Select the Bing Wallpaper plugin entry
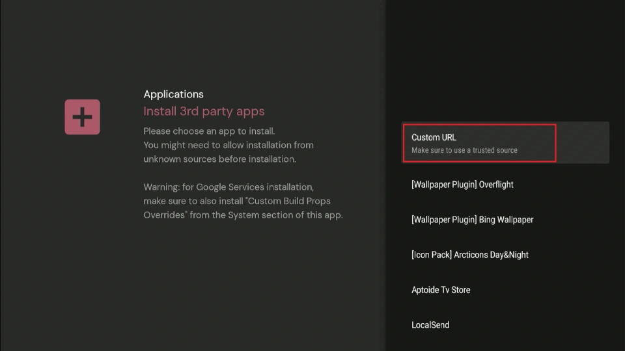Screen dimensions: 625x351 pos(472,220)
